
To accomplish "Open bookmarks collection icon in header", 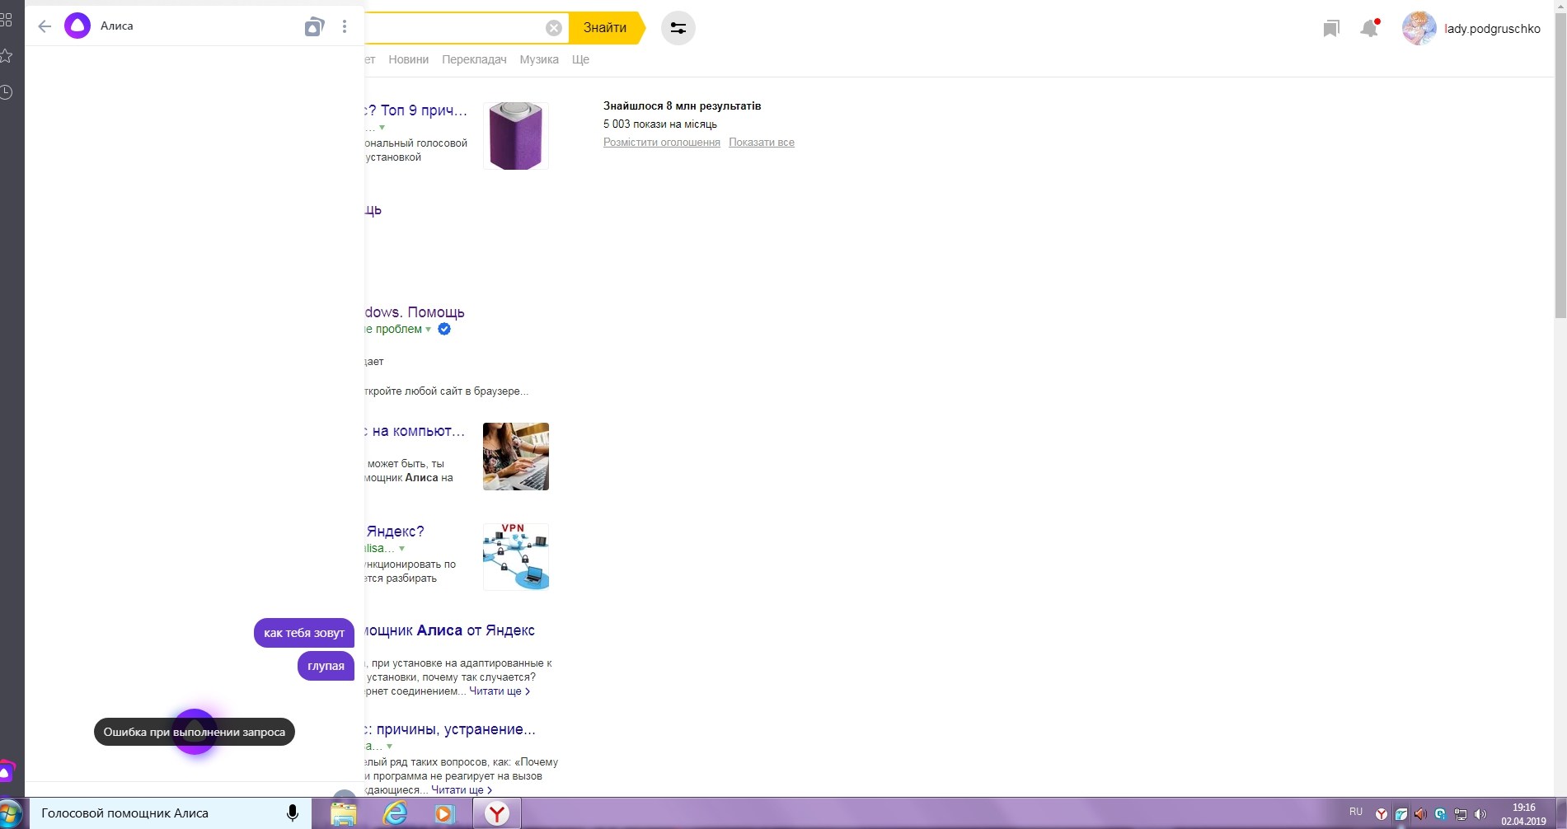I will [1330, 29].
